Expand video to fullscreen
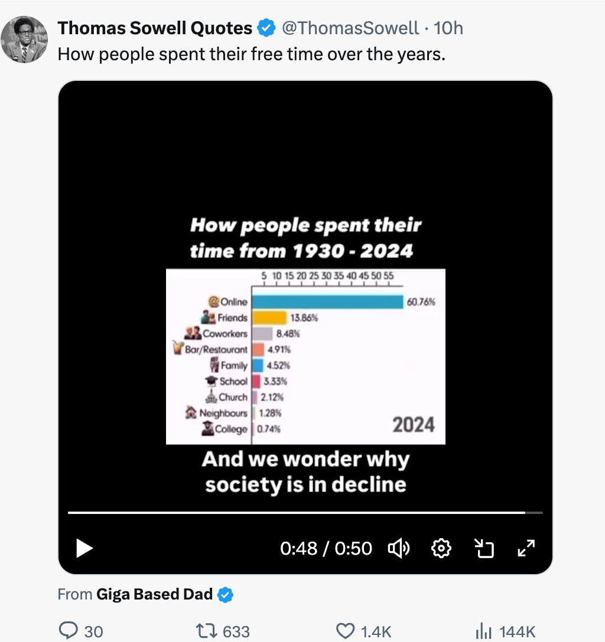The height and width of the screenshot is (642, 605). pyautogui.click(x=526, y=549)
